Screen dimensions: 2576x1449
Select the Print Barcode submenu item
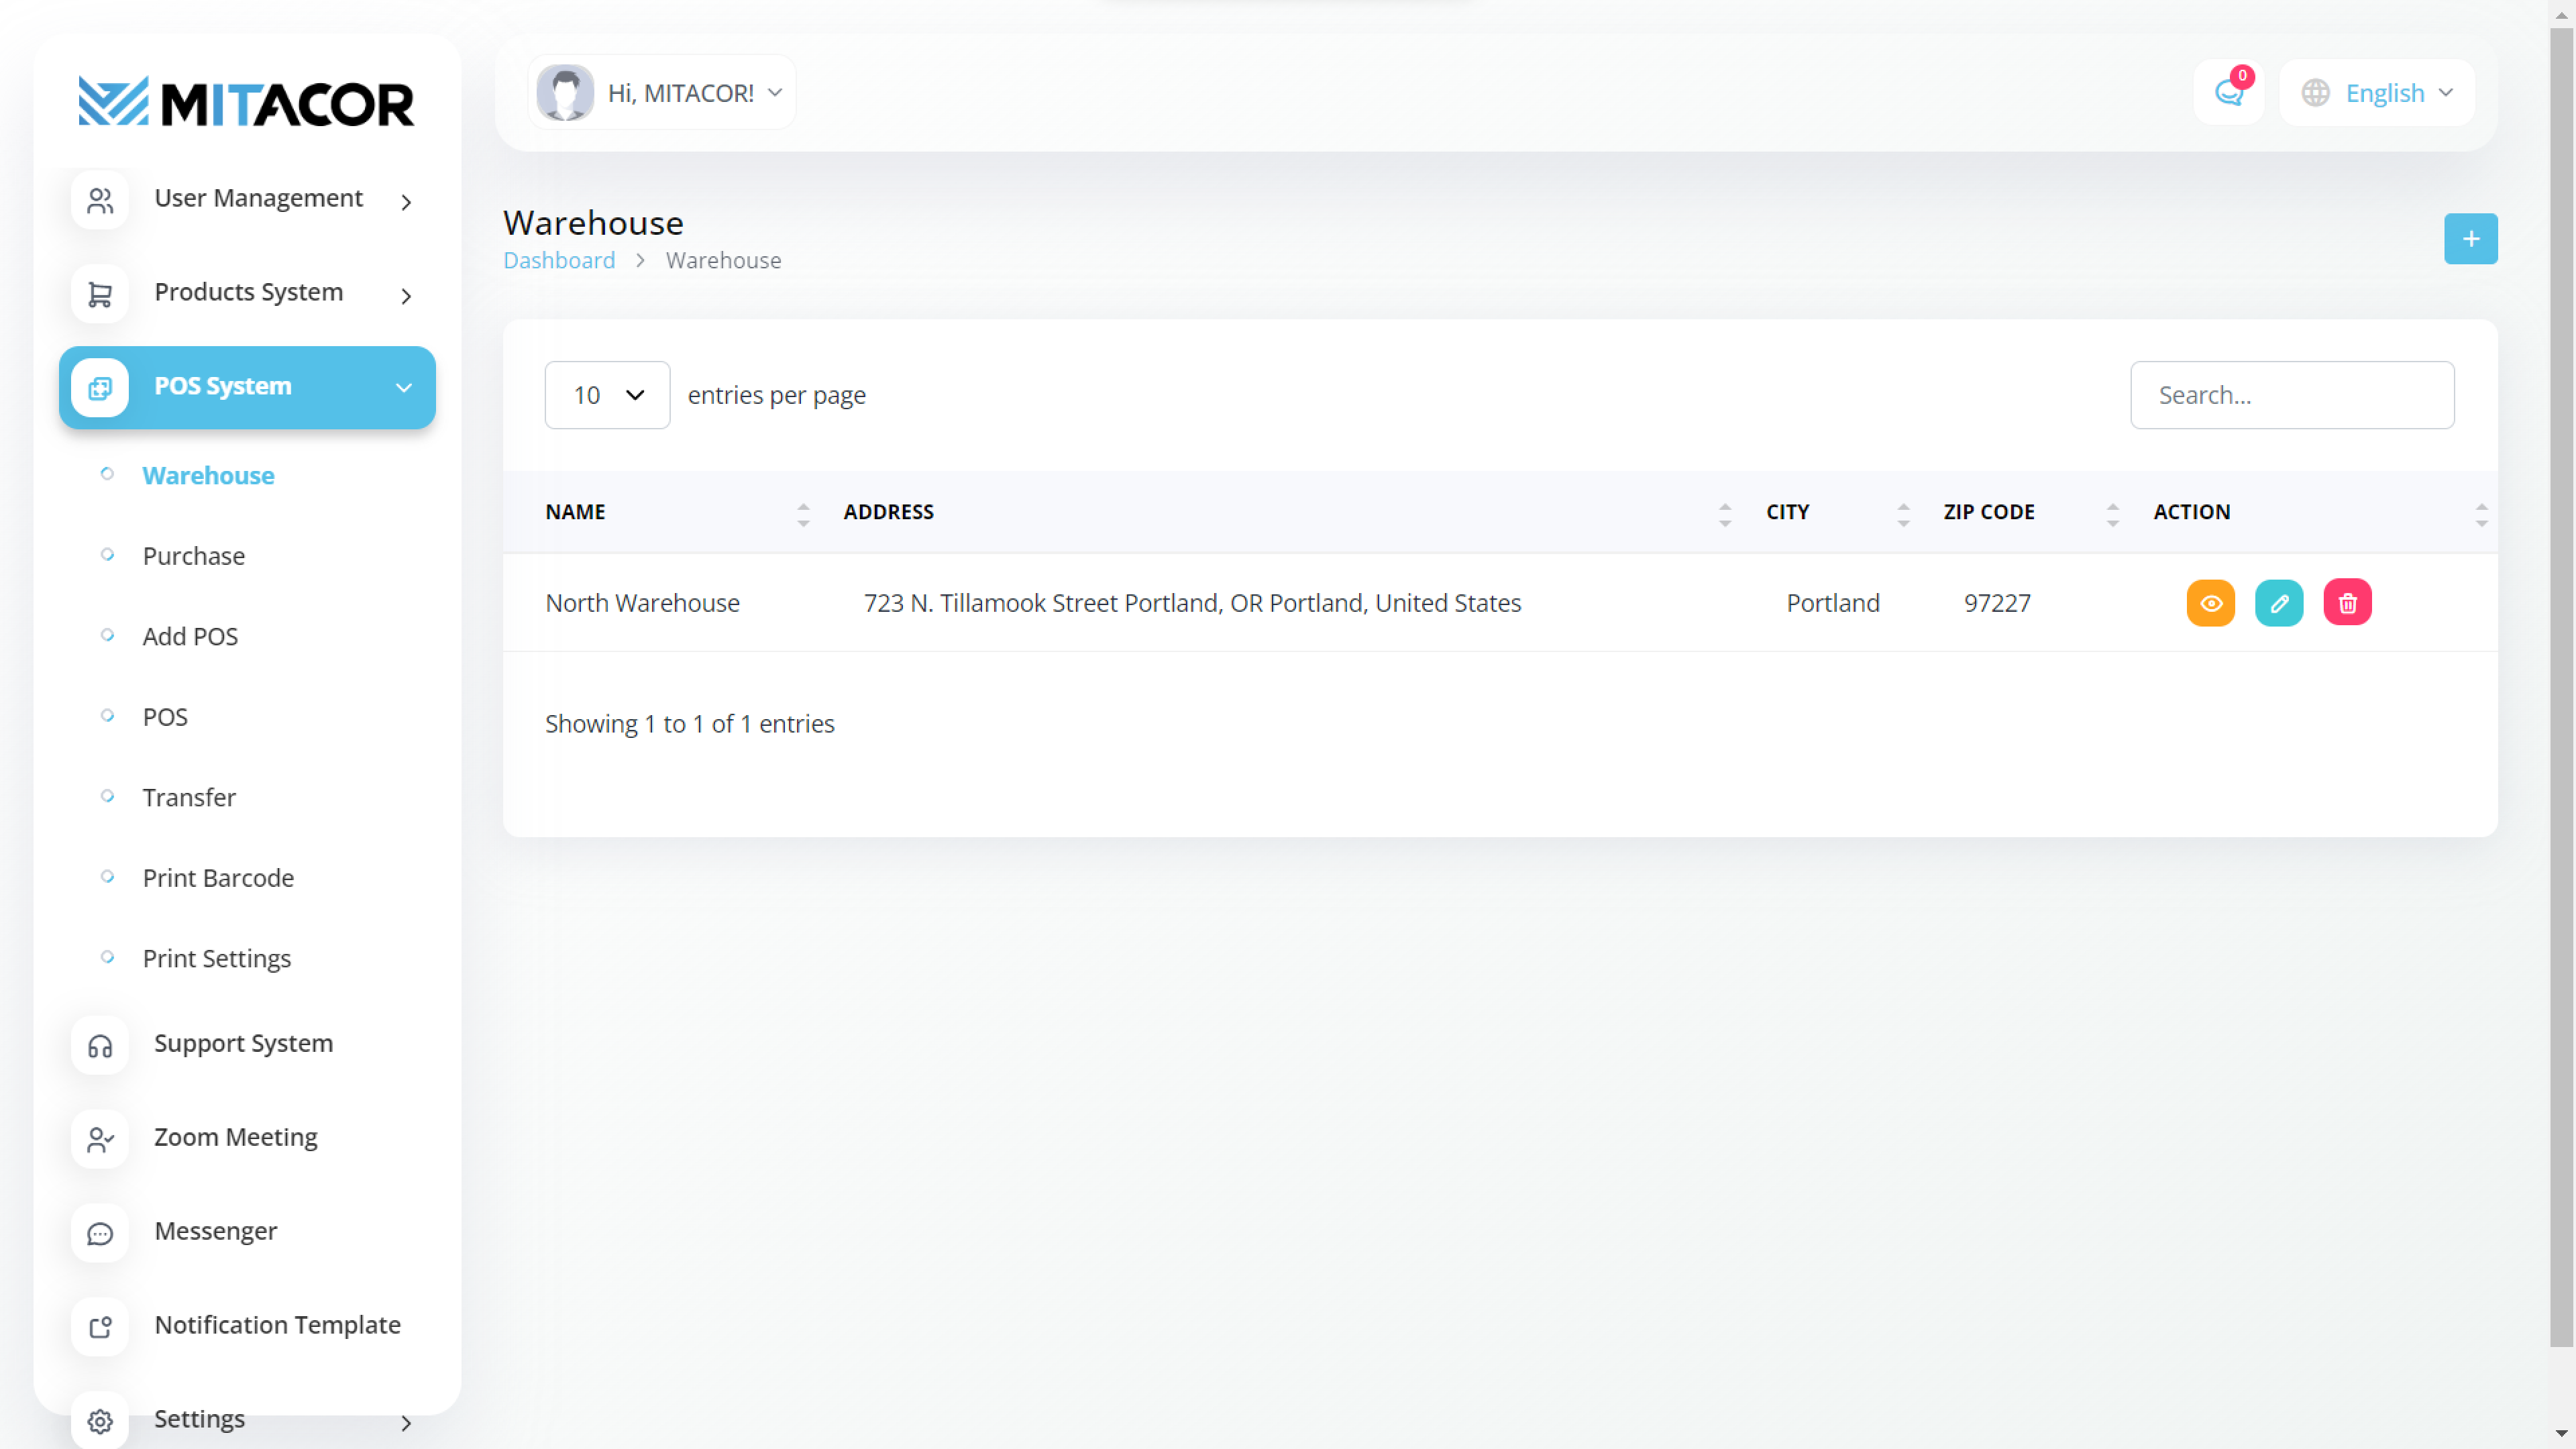click(218, 878)
